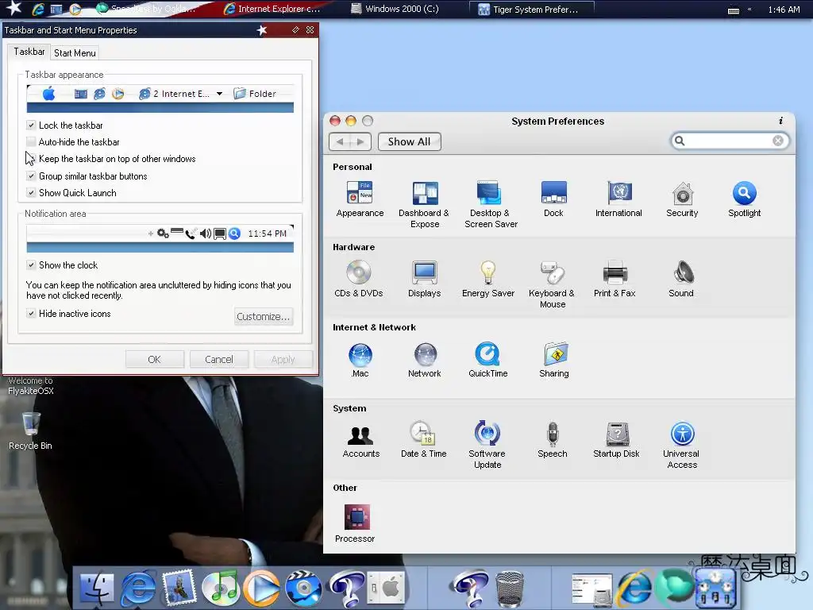
Task: Open Dashboard & Expose preferences
Action: (x=424, y=204)
